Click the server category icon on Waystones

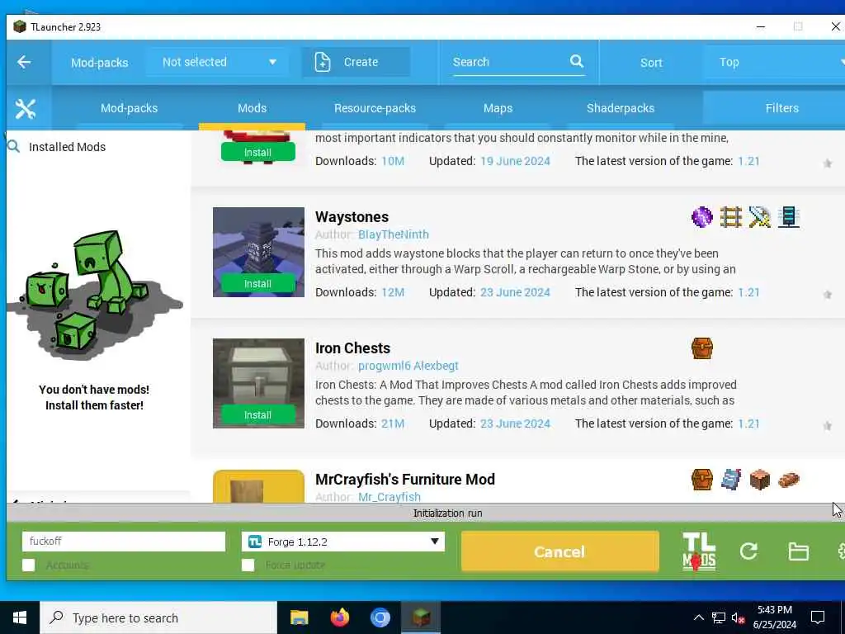788,217
